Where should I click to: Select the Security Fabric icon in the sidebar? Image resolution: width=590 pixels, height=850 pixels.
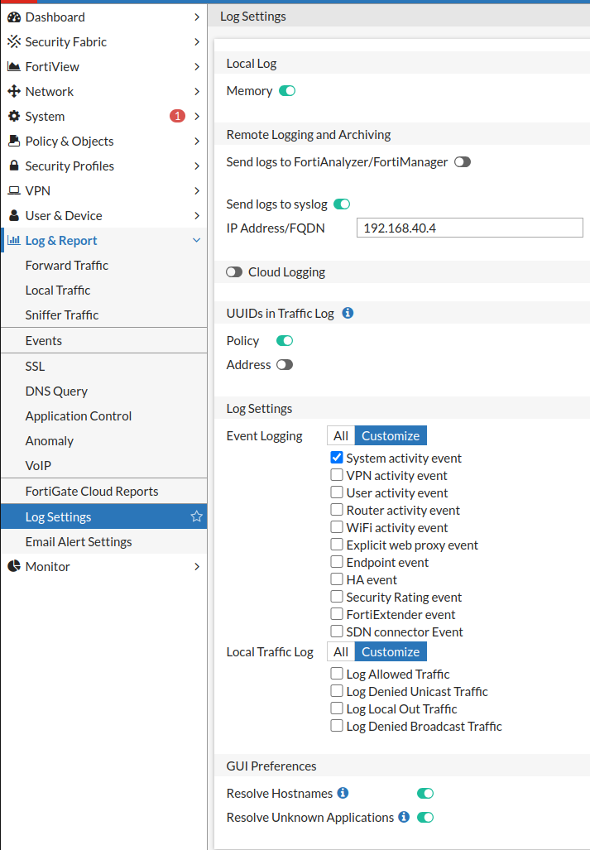coord(12,41)
